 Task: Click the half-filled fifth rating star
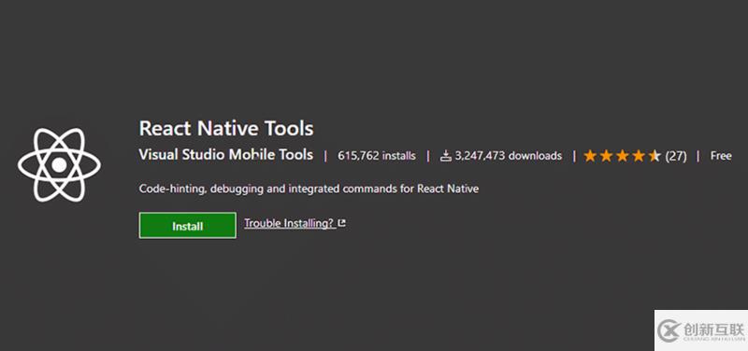click(654, 156)
